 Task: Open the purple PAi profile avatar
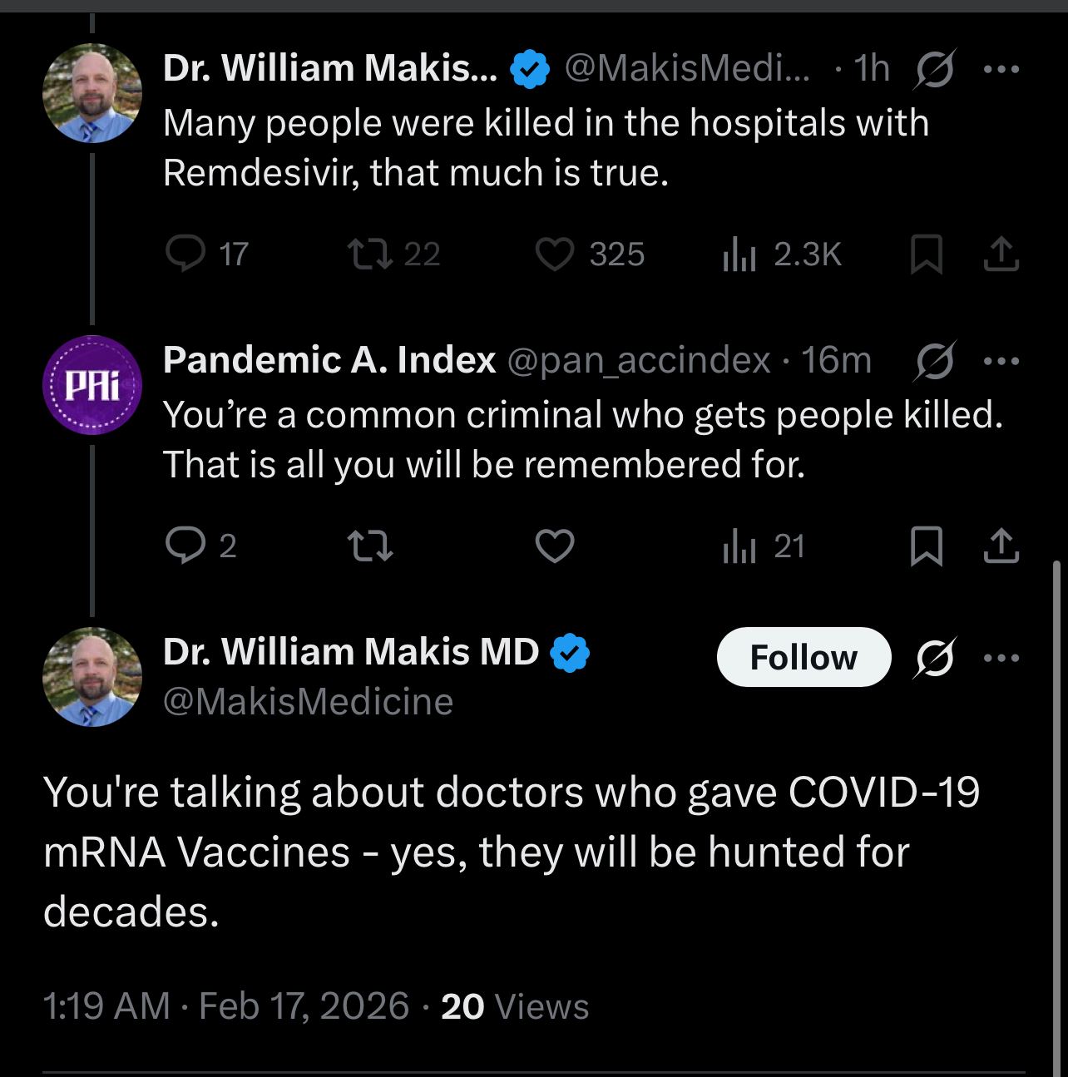[x=92, y=385]
